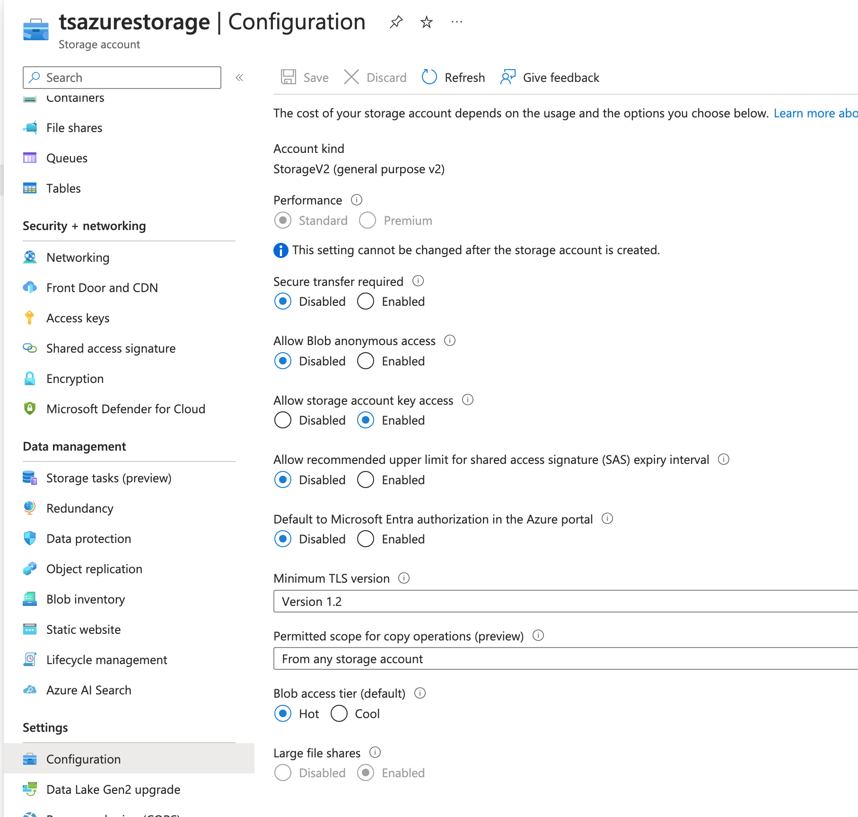Image resolution: width=858 pixels, height=817 pixels.
Task: Enable Allow Blob anonymous access
Action: [366, 361]
